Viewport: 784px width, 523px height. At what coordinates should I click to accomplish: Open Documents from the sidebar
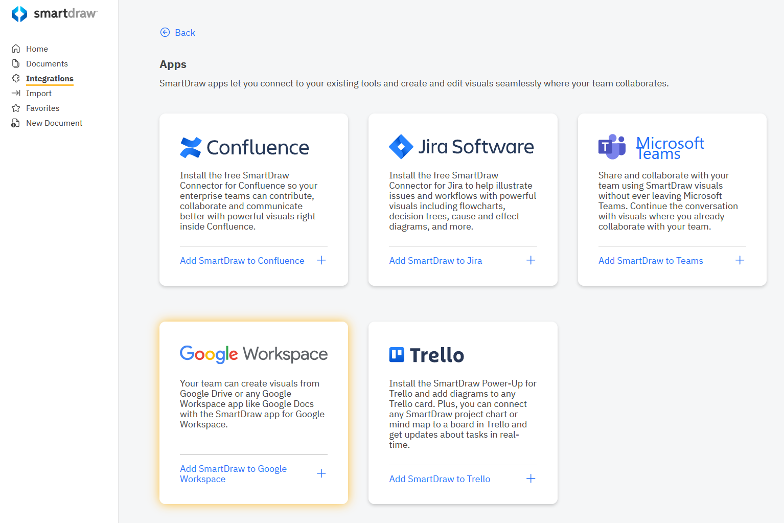(47, 64)
